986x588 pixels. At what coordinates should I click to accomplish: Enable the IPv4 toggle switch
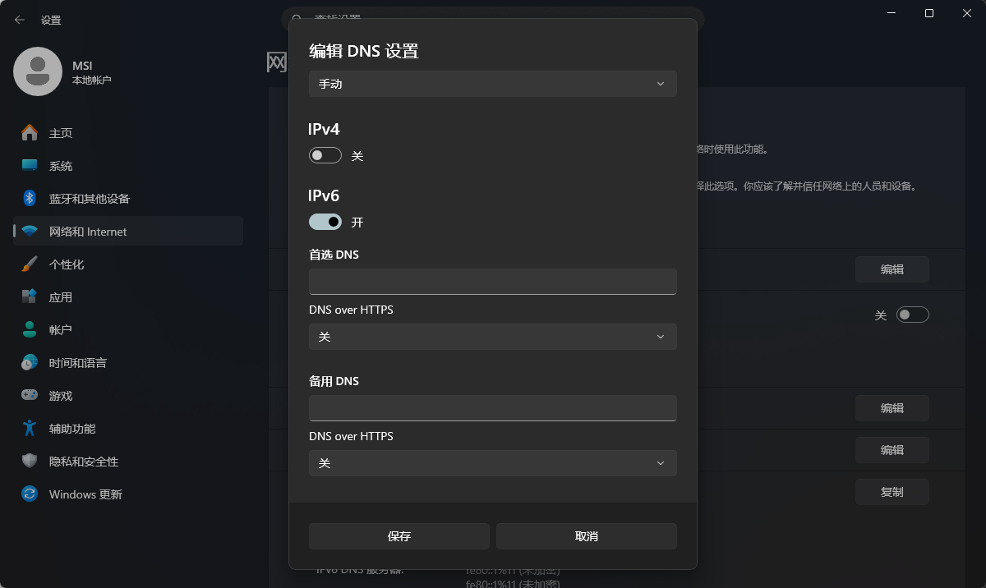pyautogui.click(x=325, y=155)
